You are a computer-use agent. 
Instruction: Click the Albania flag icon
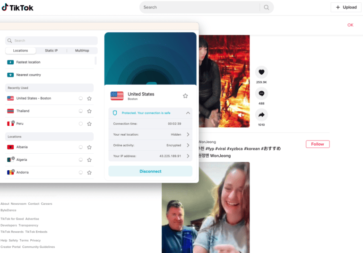coord(10,147)
